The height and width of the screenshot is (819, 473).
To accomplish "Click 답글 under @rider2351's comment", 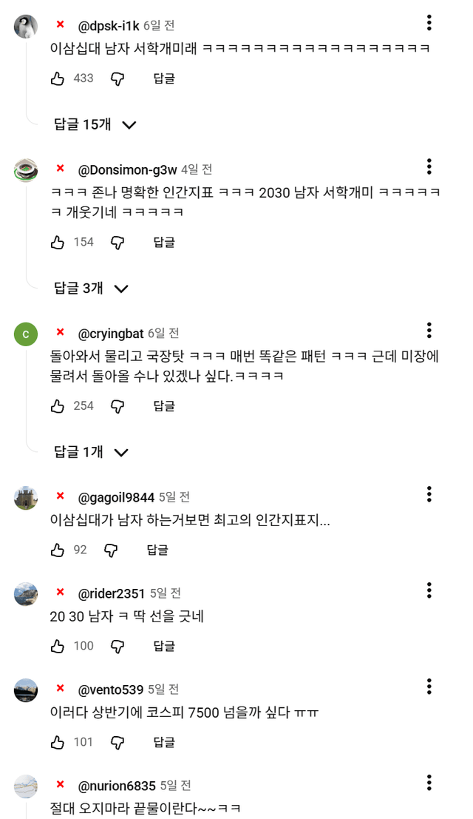I will (x=164, y=646).
